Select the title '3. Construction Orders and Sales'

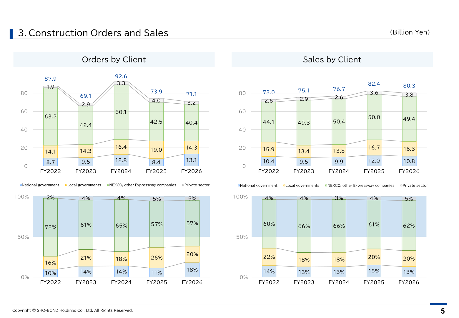click(93, 33)
